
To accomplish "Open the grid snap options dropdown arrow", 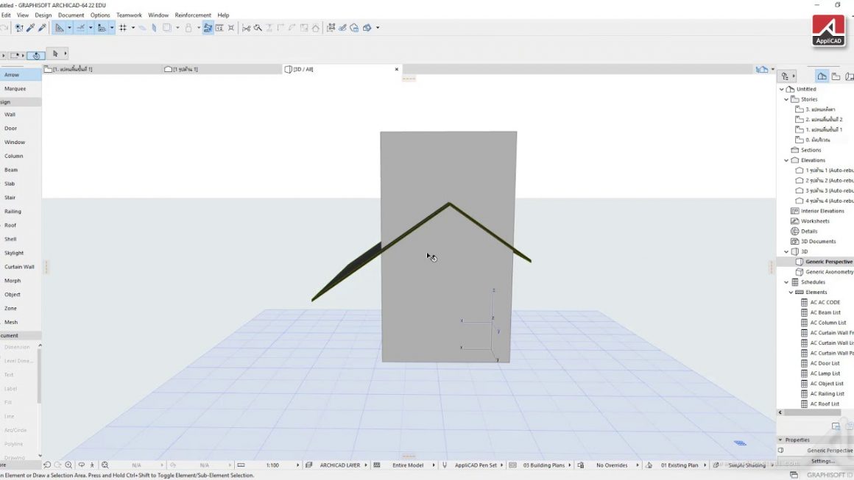I will (133, 28).
